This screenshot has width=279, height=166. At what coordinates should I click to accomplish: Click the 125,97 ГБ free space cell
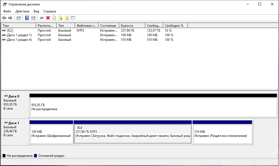pyautogui.click(x=153, y=31)
